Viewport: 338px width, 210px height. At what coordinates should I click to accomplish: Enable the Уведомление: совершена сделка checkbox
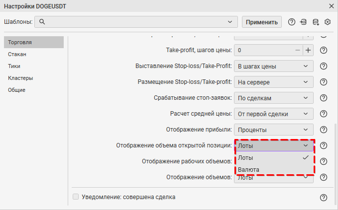[76, 197]
